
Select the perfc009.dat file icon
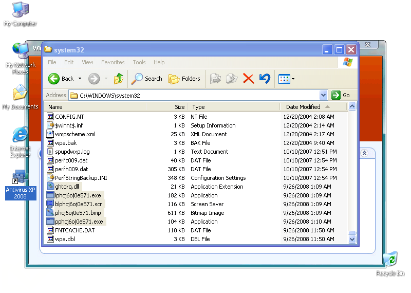50,160
